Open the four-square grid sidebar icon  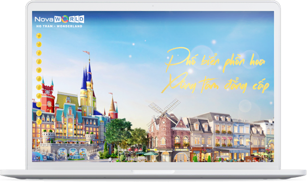[39, 70]
